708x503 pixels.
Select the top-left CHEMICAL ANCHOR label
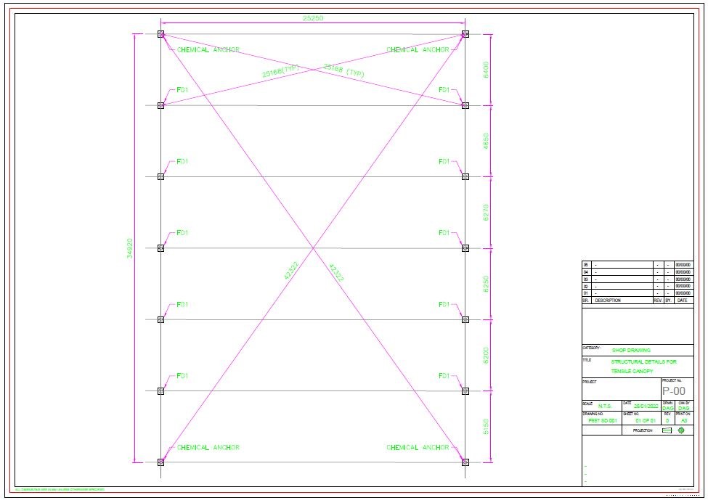point(208,50)
